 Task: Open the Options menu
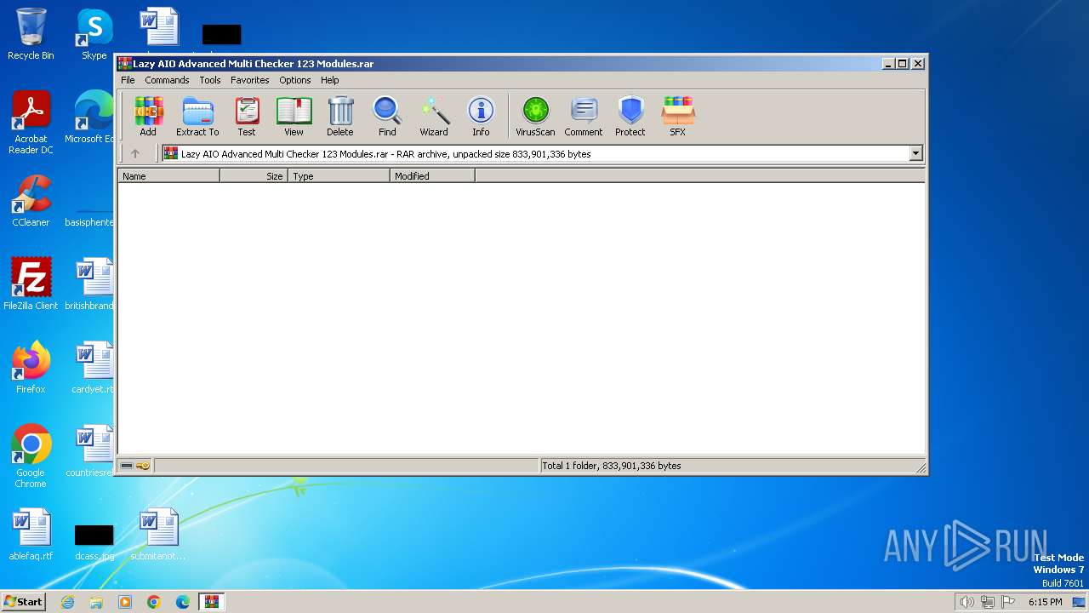pyautogui.click(x=295, y=80)
